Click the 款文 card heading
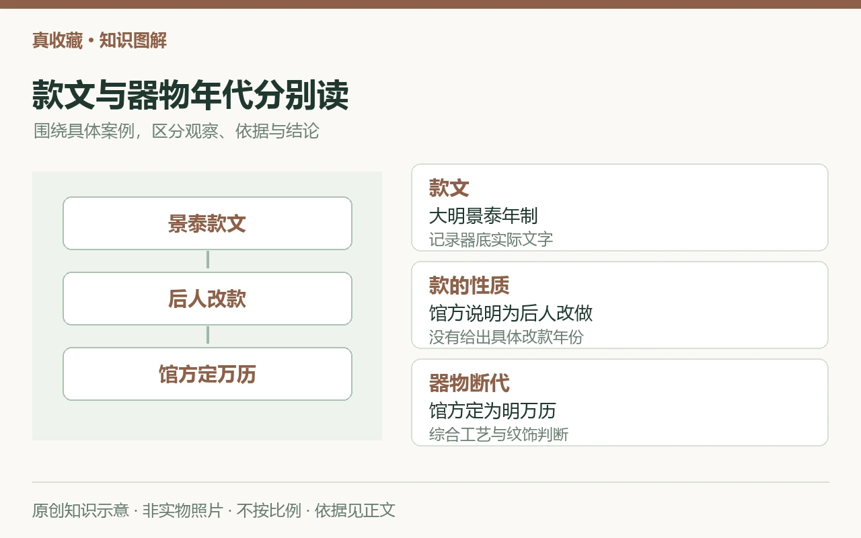Image resolution: width=861 pixels, height=538 pixels. pyautogui.click(x=449, y=188)
